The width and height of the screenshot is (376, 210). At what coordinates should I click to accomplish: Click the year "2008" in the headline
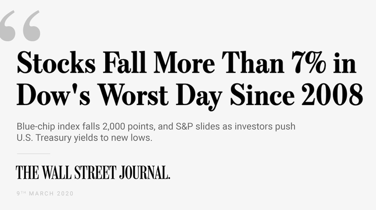(333, 94)
